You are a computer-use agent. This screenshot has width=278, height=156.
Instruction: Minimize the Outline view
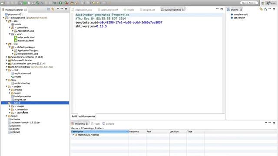click(x=270, y=9)
